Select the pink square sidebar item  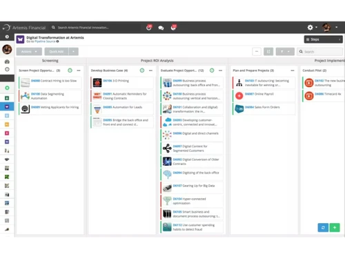click(7, 133)
